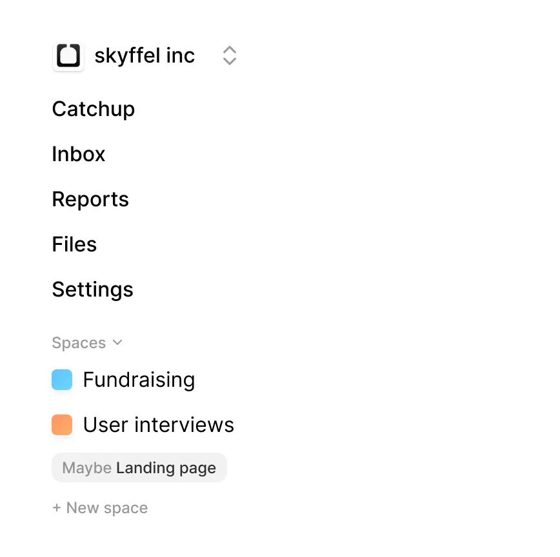Click the Spaces section header label
The height and width of the screenshot is (557, 560).
point(79,343)
